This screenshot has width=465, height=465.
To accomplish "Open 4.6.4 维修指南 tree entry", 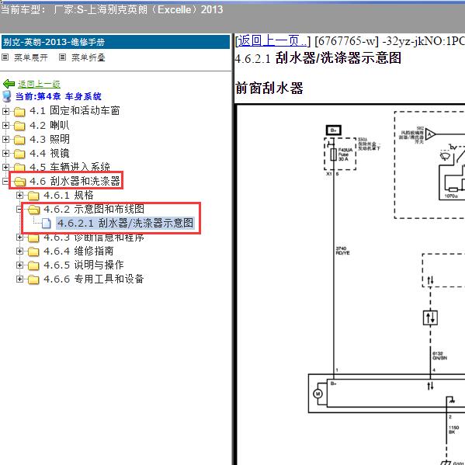I will [78, 251].
